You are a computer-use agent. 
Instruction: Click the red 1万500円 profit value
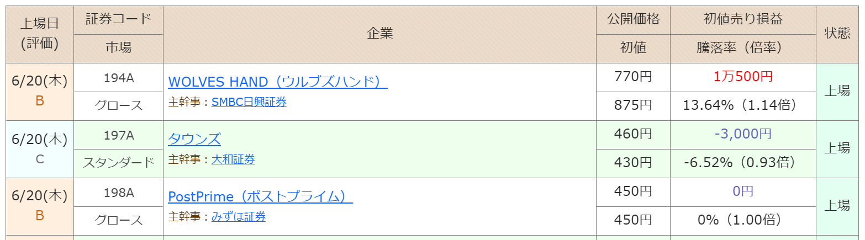coord(743,77)
